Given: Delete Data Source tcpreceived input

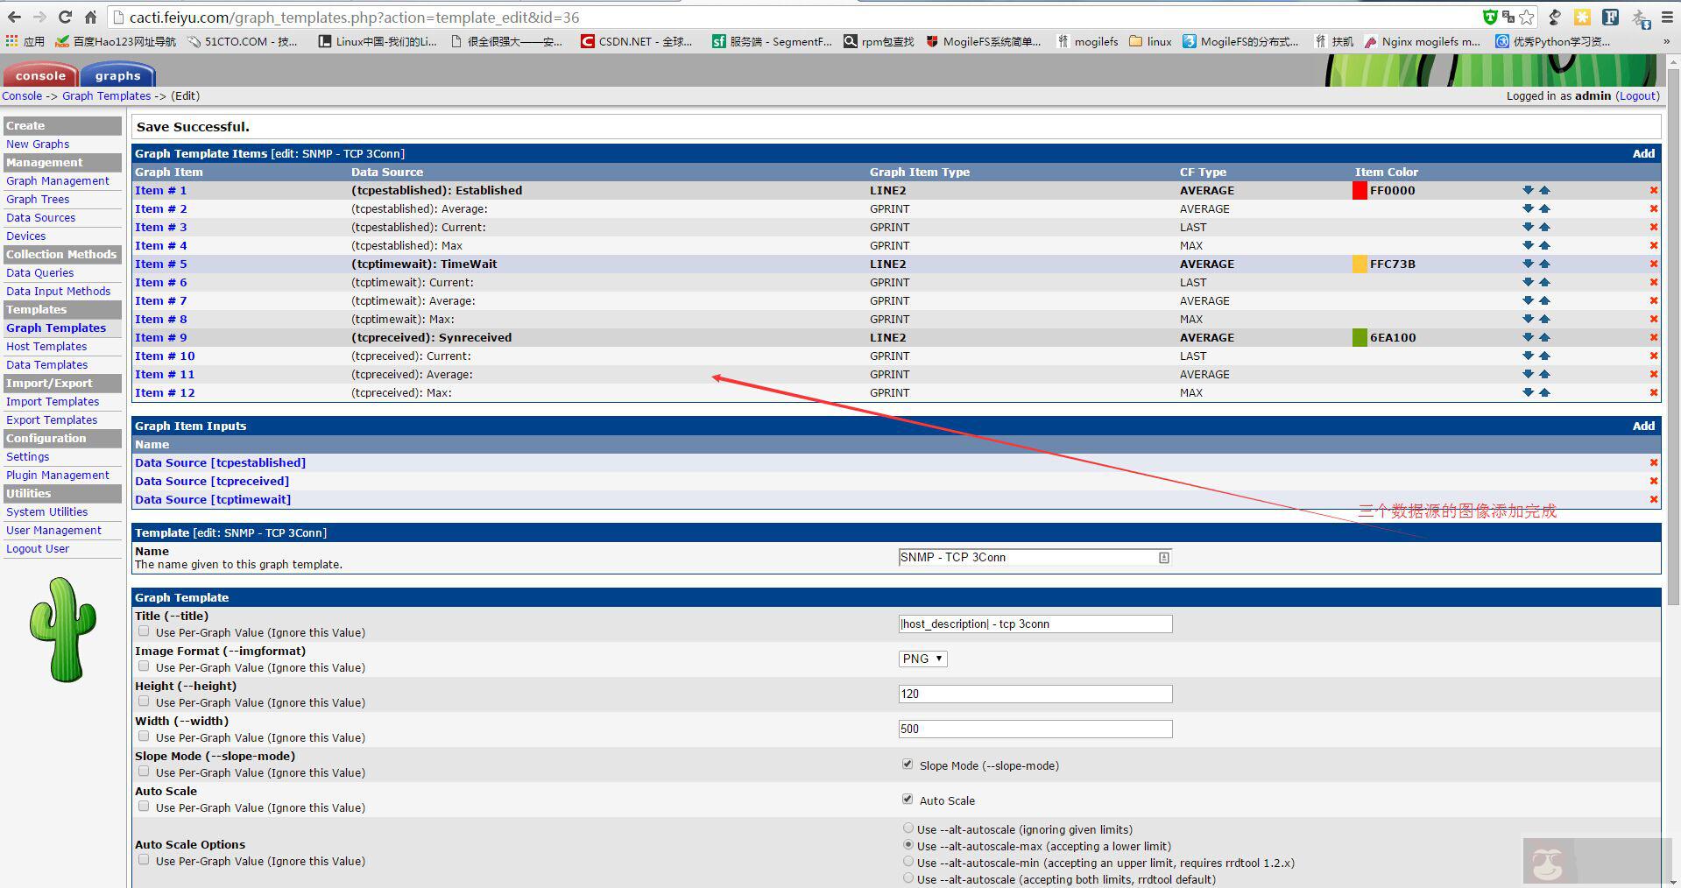Looking at the screenshot, I should [x=1653, y=482].
